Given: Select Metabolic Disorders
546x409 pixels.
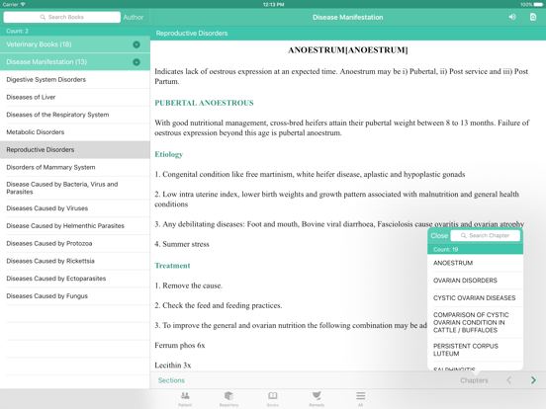Looking at the screenshot, I should click(x=75, y=132).
